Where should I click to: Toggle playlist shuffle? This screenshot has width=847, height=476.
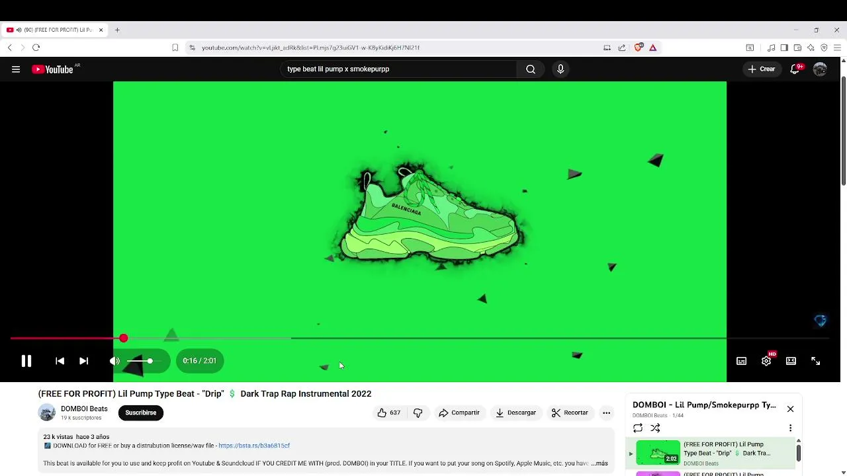point(655,428)
